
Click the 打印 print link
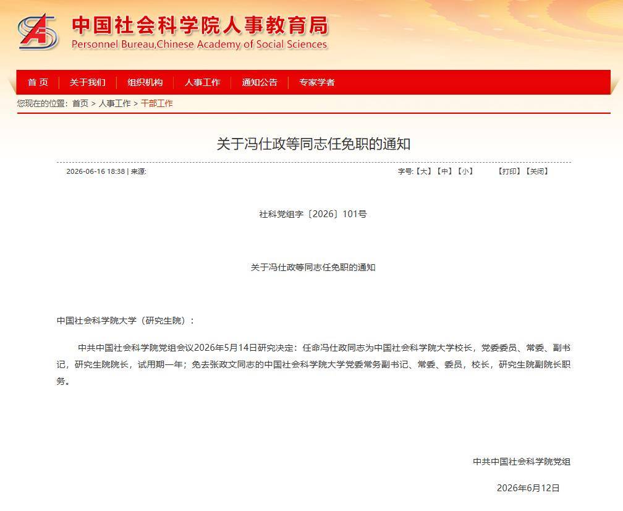coord(509,171)
